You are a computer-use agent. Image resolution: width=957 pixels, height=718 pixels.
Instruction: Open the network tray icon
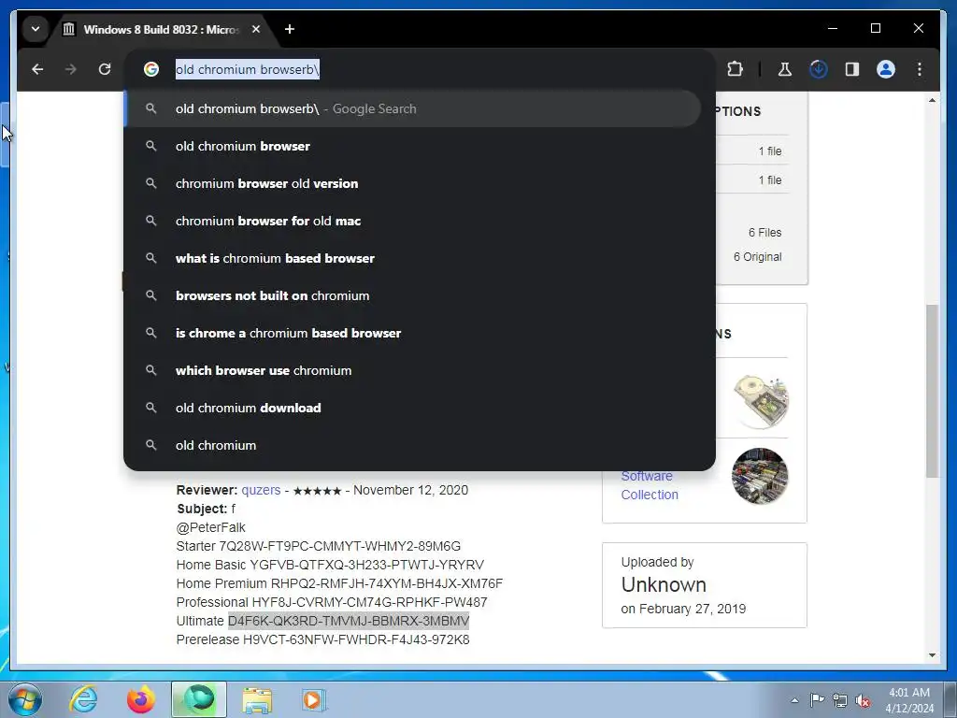(x=840, y=700)
